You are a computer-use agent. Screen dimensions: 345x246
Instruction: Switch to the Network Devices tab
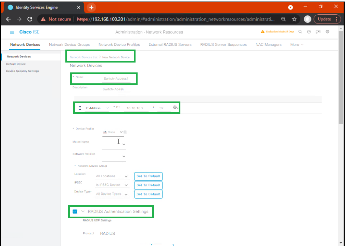pos(25,44)
